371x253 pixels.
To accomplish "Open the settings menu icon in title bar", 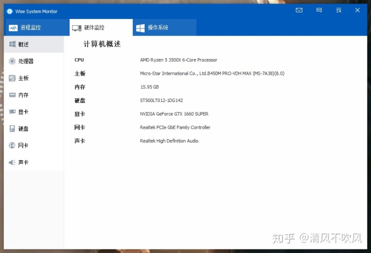I will point(339,10).
